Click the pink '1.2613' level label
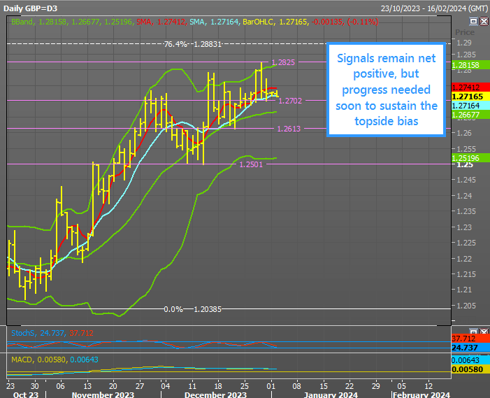Screen dimensions: 490x398 (x=289, y=129)
